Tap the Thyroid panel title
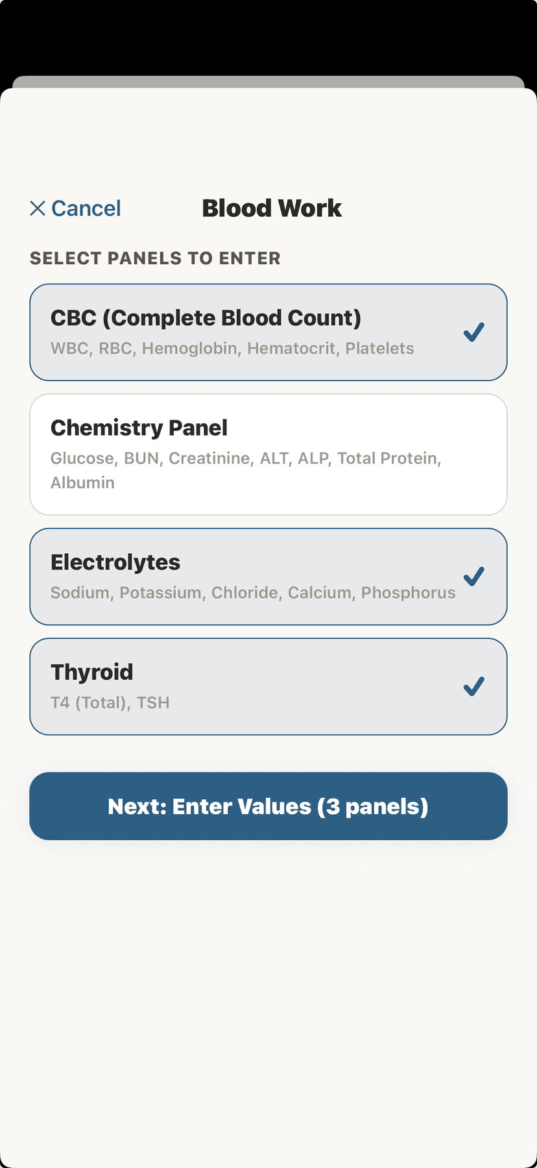Screen dimensions: 537x1168 91,672
